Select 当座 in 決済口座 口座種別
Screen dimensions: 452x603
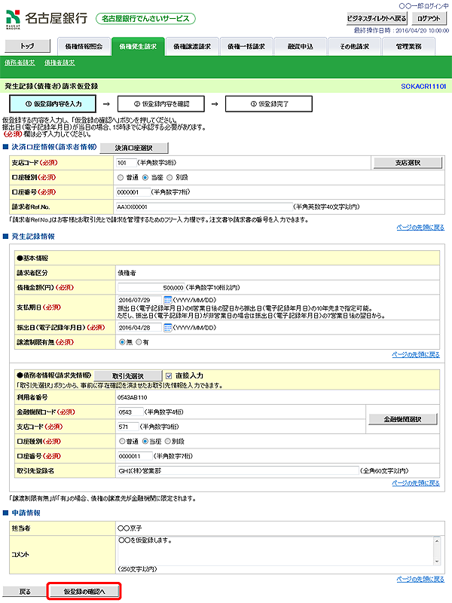pos(145,178)
